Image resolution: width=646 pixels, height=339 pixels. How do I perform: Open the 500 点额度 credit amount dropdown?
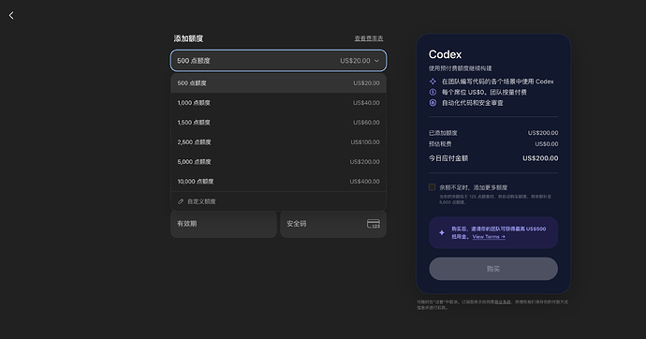278,61
